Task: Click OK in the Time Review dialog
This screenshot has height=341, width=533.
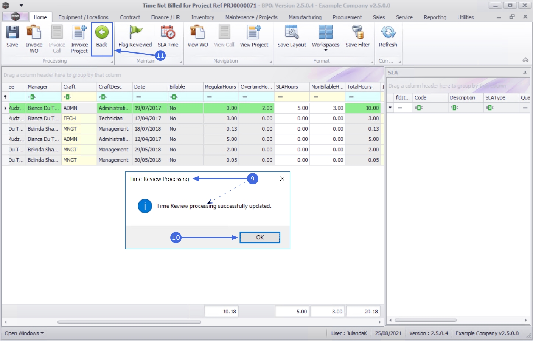Action: pyautogui.click(x=260, y=238)
